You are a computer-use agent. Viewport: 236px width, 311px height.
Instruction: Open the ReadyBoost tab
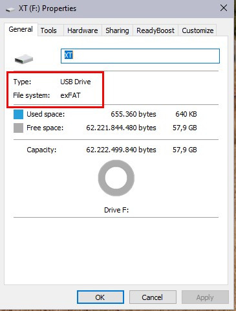[155, 30]
